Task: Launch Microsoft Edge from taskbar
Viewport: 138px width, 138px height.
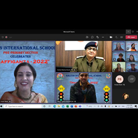Action: pos(55,106)
